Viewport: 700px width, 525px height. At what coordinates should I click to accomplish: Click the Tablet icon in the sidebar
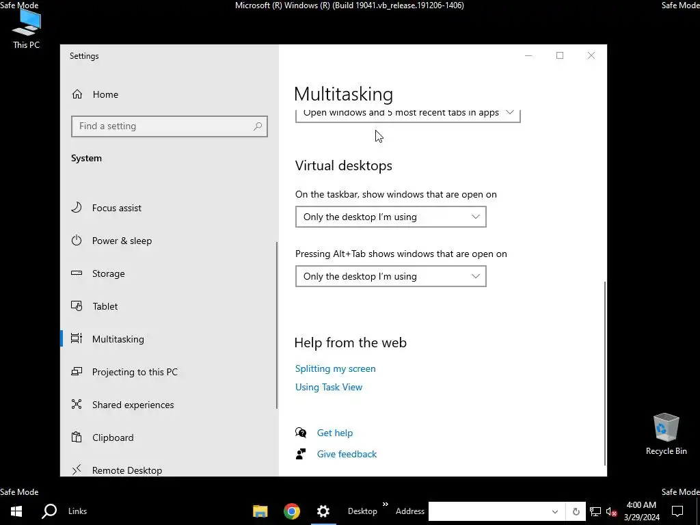(x=77, y=306)
